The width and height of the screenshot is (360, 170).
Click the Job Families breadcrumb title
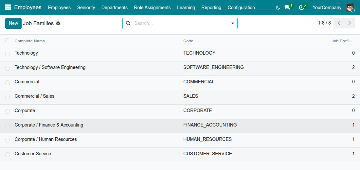(x=38, y=23)
